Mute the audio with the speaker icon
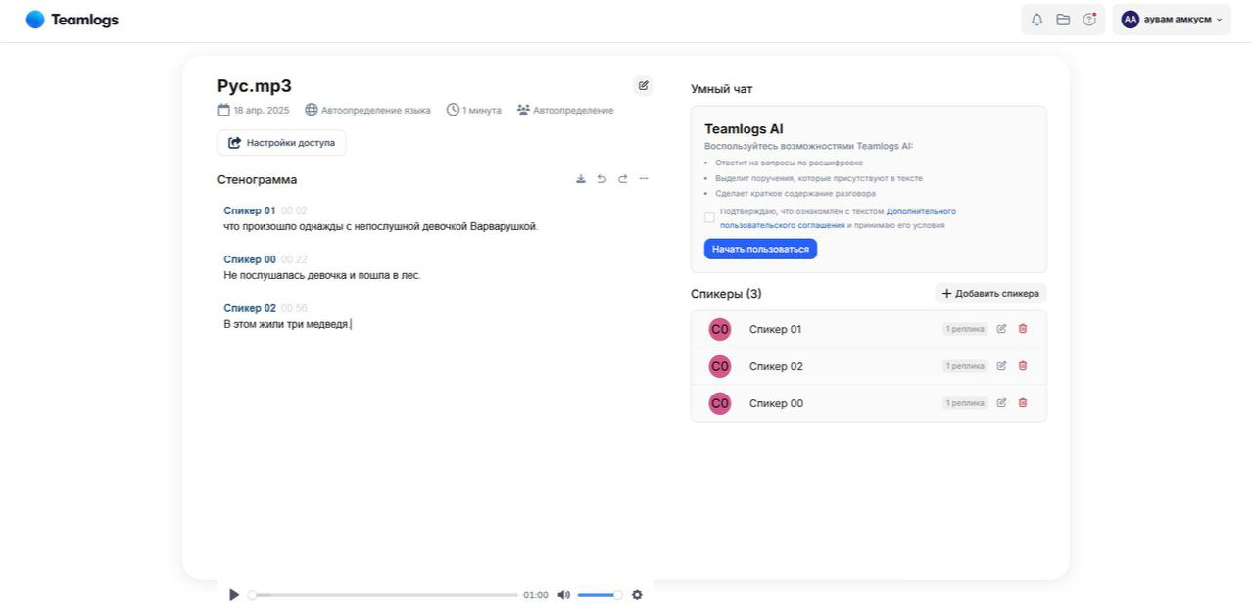1252x604 pixels. point(563,595)
